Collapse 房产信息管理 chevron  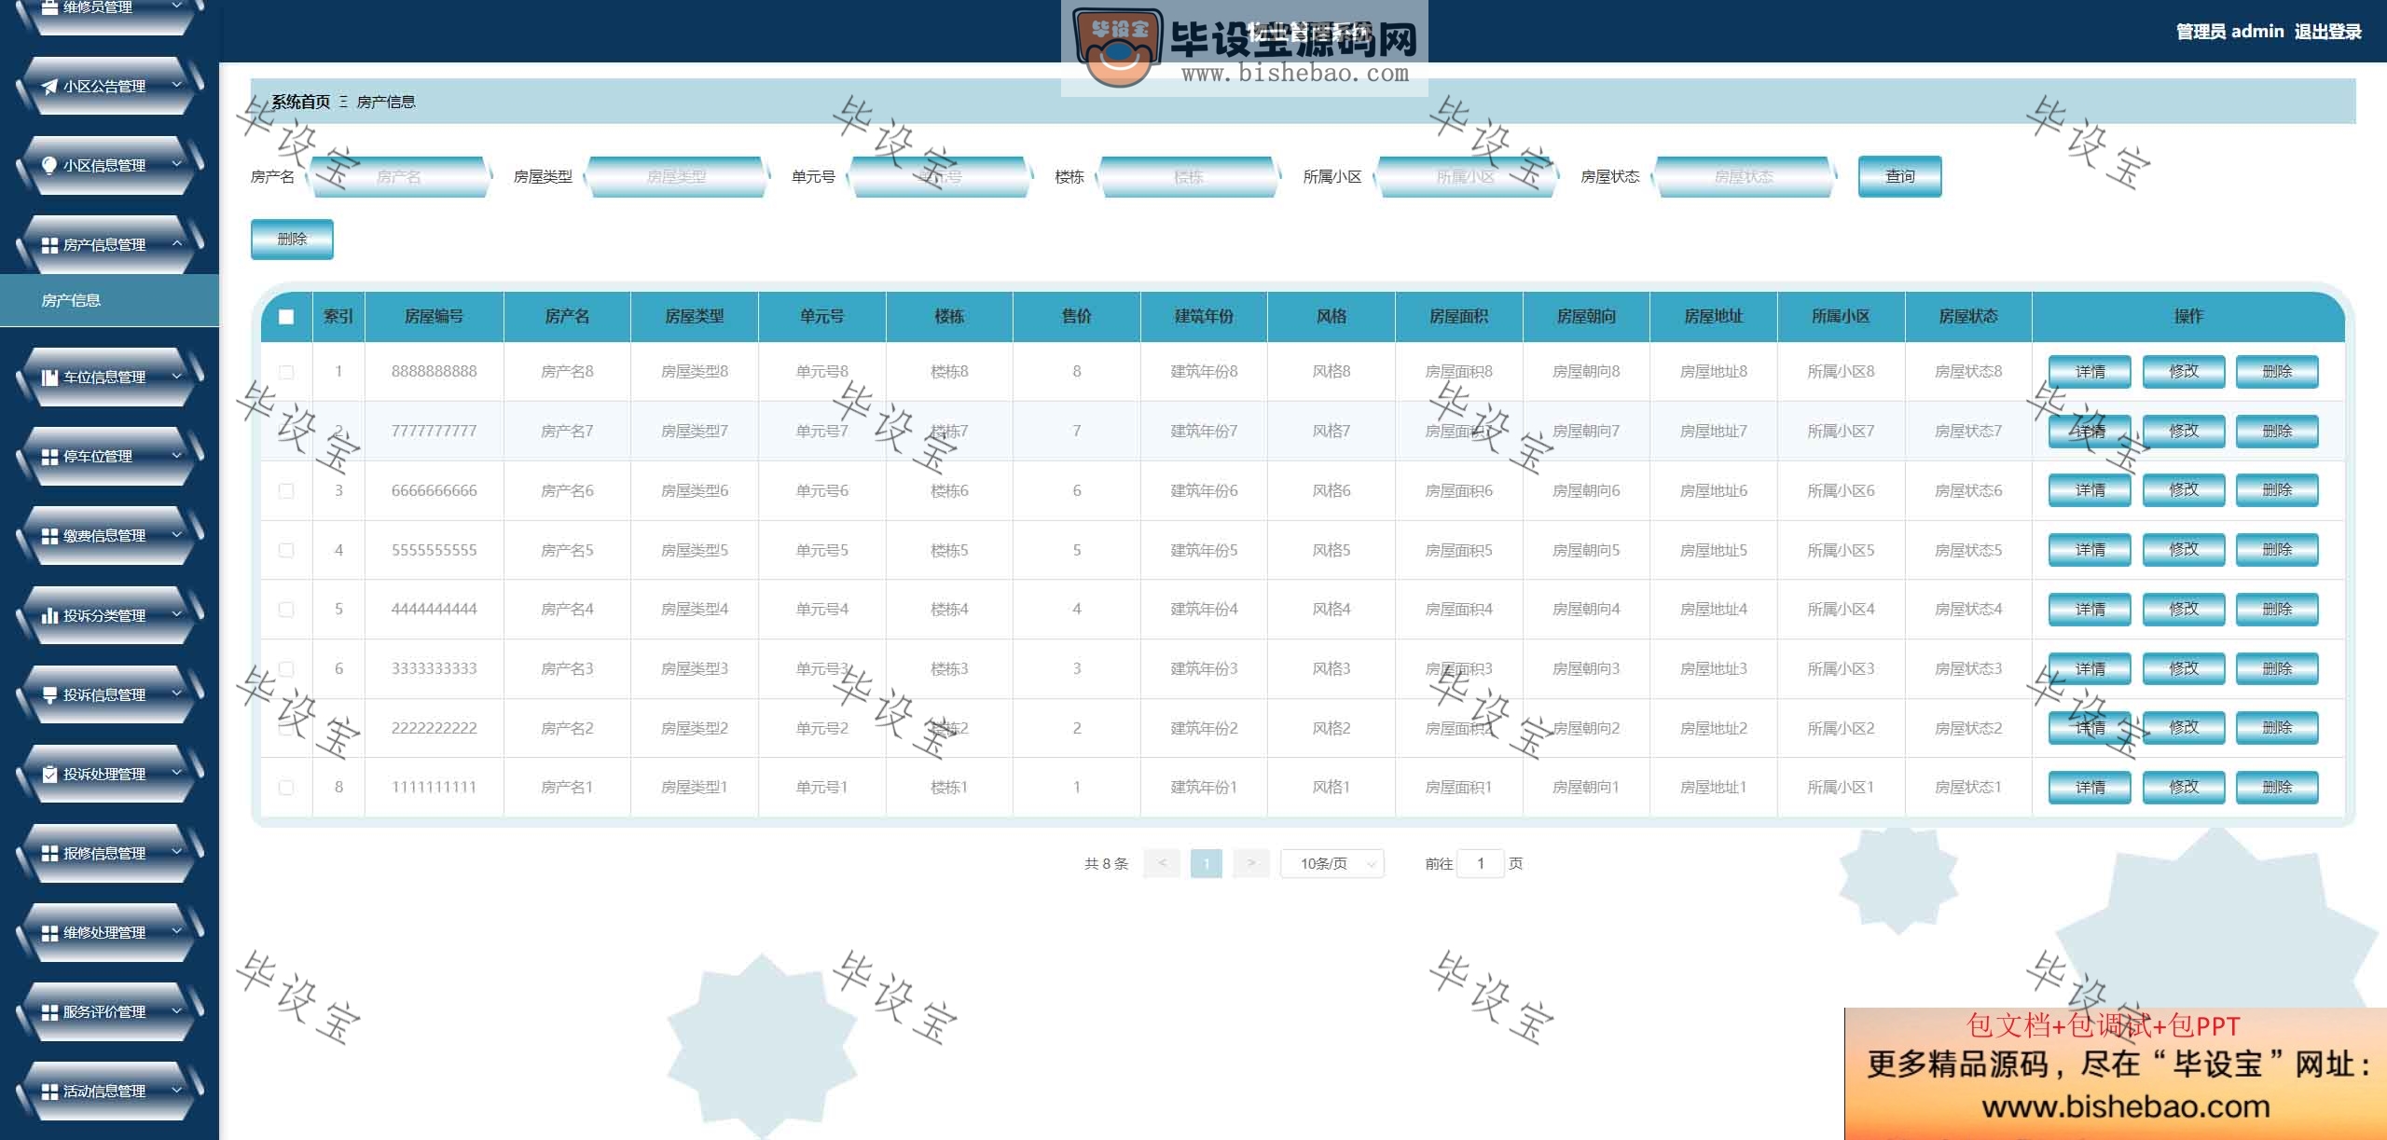point(177,244)
